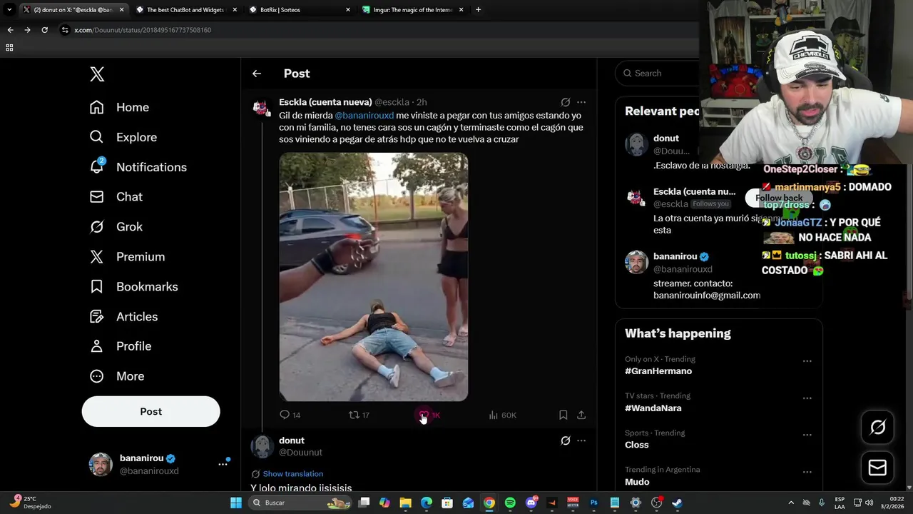Open more options for Mudo trend
This screenshot has width=913, height=514.
tap(807, 472)
